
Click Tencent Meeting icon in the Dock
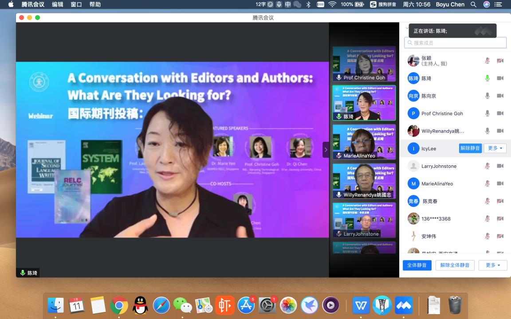pos(403,305)
